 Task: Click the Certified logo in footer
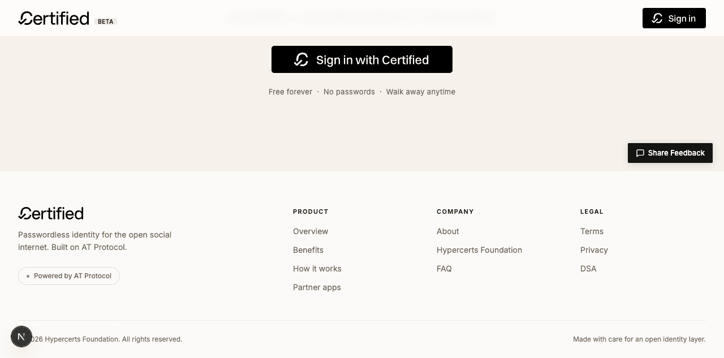pos(51,213)
